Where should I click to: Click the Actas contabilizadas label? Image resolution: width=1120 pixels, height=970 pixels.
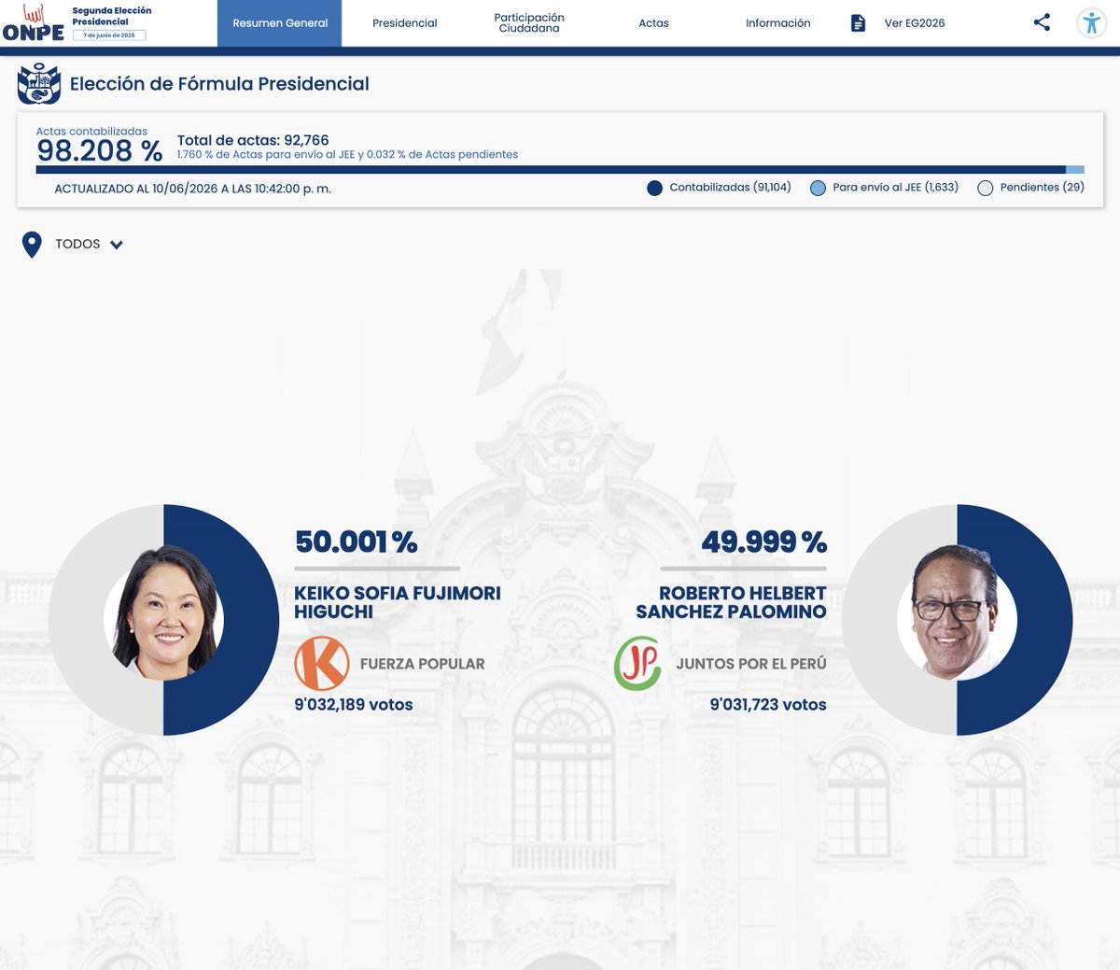pyautogui.click(x=91, y=132)
